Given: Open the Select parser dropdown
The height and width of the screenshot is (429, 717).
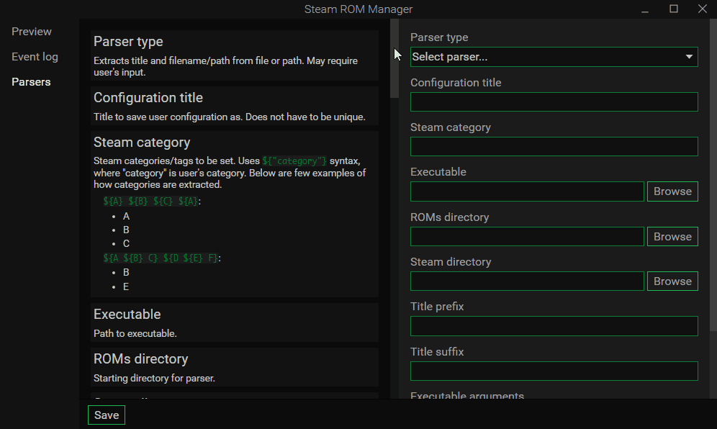Looking at the screenshot, I should [554, 57].
